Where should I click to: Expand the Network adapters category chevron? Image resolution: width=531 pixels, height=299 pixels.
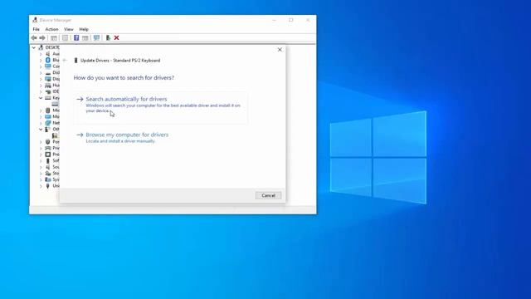click(x=41, y=123)
